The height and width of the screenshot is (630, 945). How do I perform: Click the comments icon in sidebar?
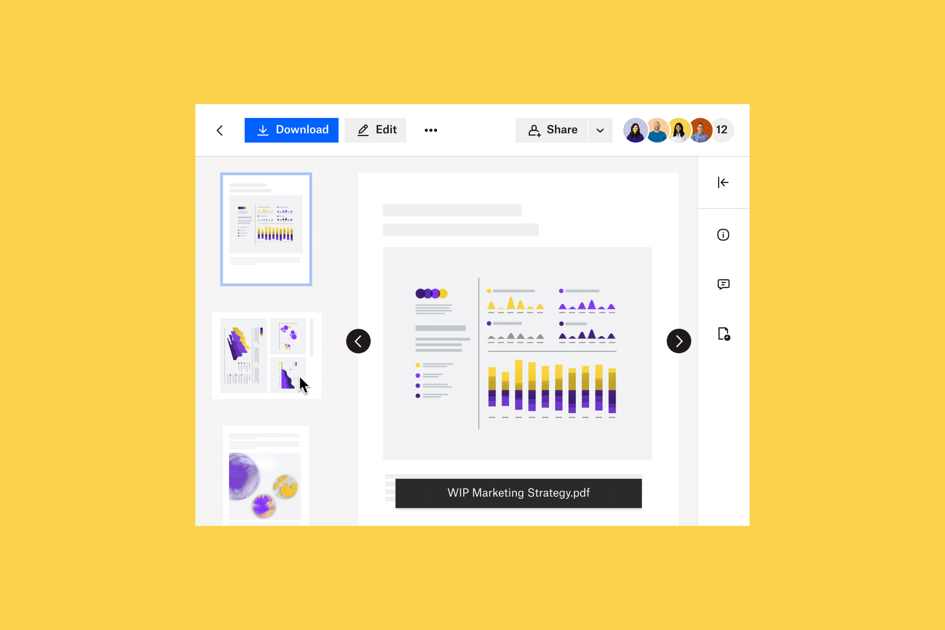point(723,285)
